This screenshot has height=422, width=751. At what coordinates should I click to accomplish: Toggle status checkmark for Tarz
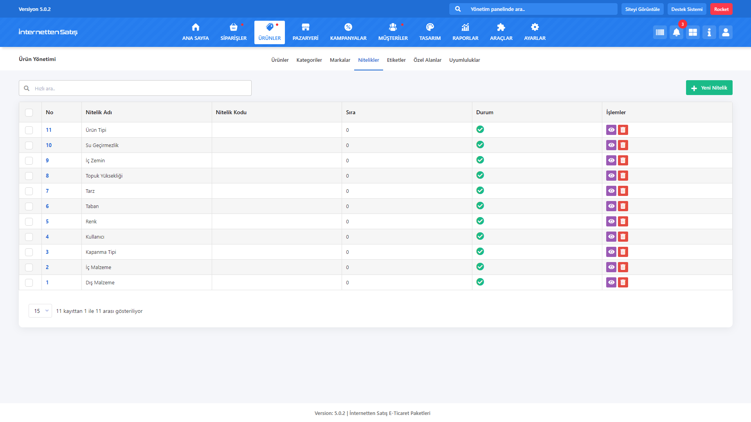click(480, 190)
